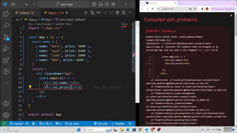The image size is (237, 133).
Task: Open the Explorer view in the activity bar
Action: click(6, 14)
